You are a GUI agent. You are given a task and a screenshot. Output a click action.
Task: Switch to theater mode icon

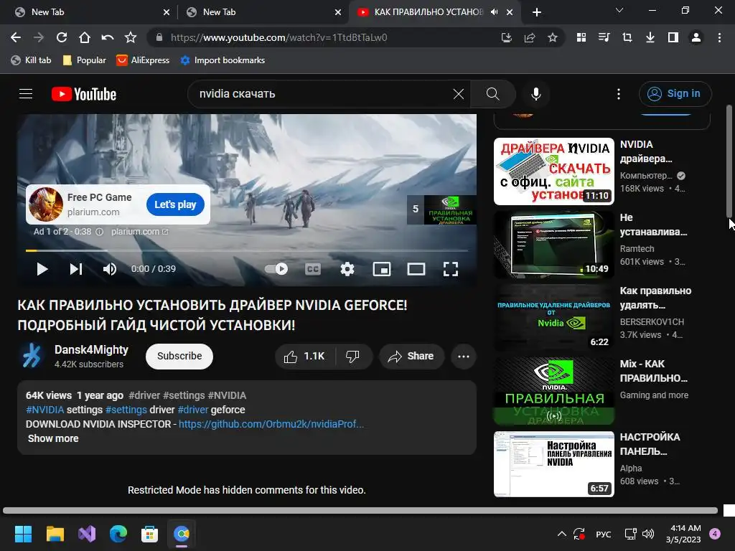[416, 269]
